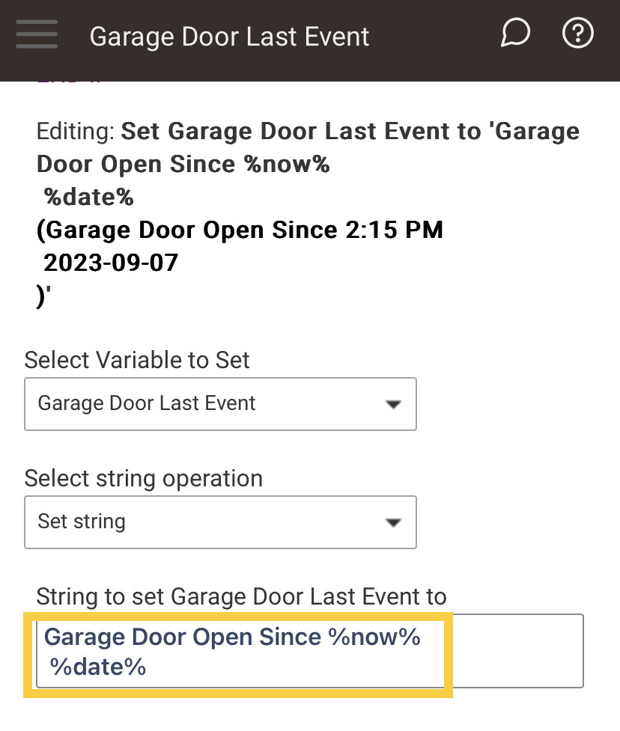Click the 'Garage Door Last Event' header title
This screenshot has width=620, height=731.
[229, 37]
